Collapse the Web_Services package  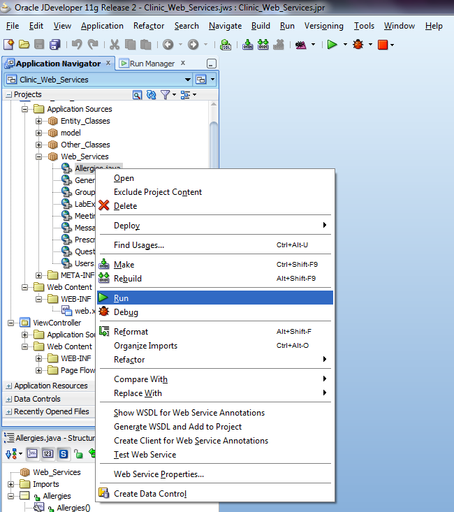38,156
